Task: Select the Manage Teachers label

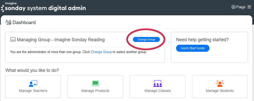Action: (33, 91)
